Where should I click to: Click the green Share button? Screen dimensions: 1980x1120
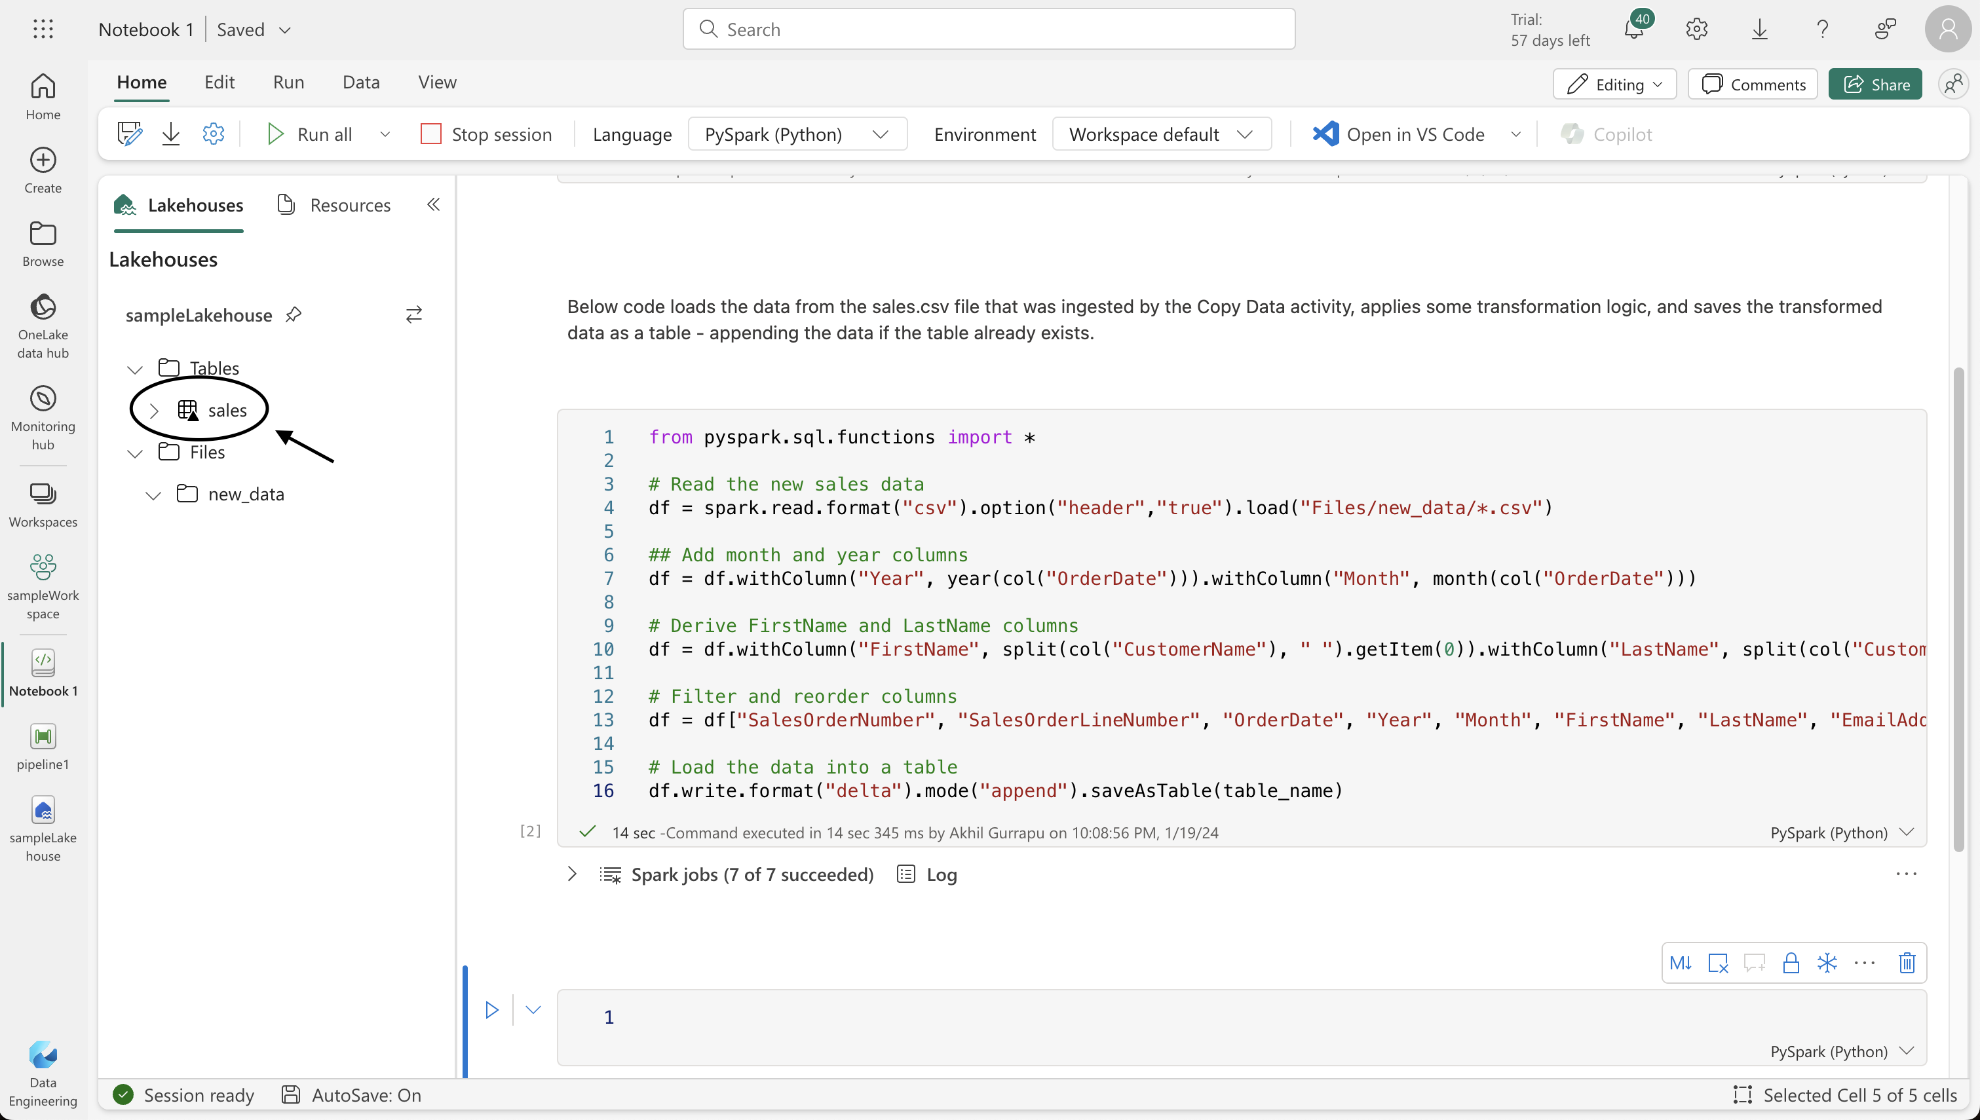pyautogui.click(x=1875, y=84)
